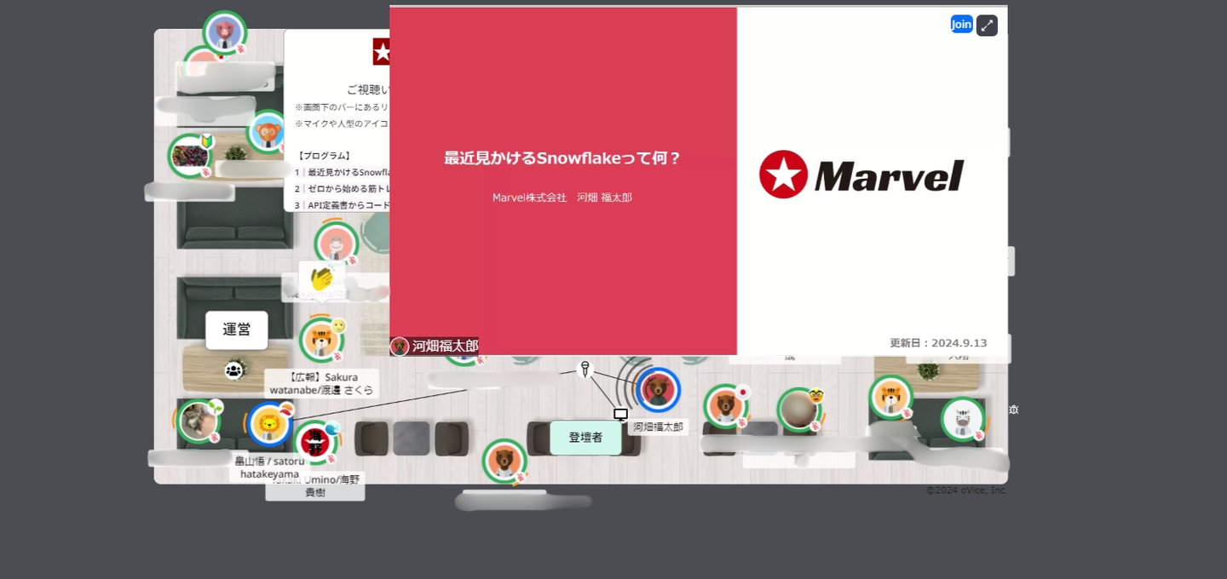Viewport: 1227px width, 579px height.
Task: Click slide title 最近見かけるSnowflakeって何？
Action: [x=562, y=158]
